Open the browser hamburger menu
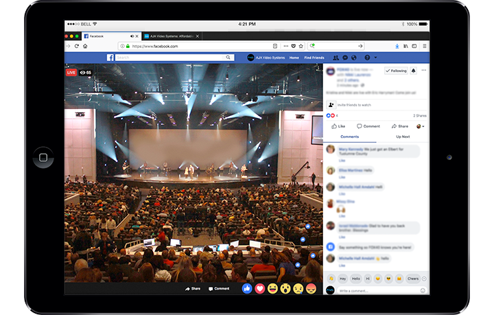Screen dimensions: 494x315 click(425, 46)
